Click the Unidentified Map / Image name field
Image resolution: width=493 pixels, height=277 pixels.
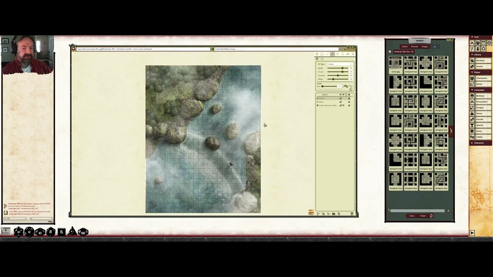[276, 49]
